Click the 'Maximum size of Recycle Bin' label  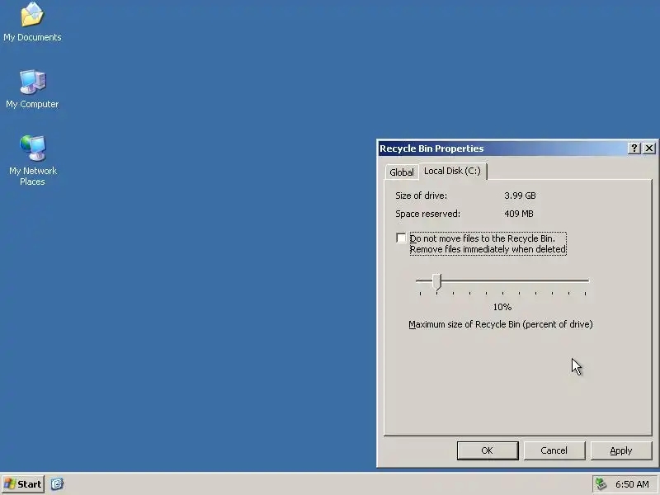501,324
